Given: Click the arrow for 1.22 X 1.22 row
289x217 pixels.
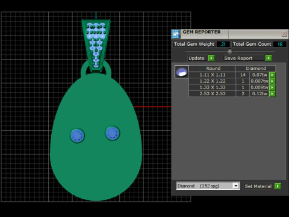Looking at the screenshot, I should point(272,81).
